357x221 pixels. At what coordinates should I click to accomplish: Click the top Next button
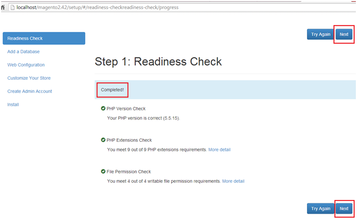point(344,34)
